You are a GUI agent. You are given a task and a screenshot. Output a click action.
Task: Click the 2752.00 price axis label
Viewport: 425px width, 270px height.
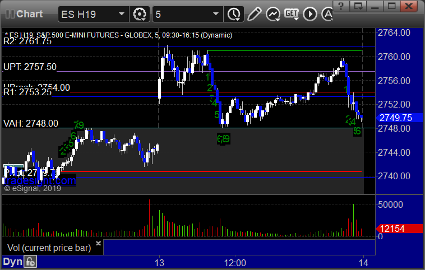point(394,105)
